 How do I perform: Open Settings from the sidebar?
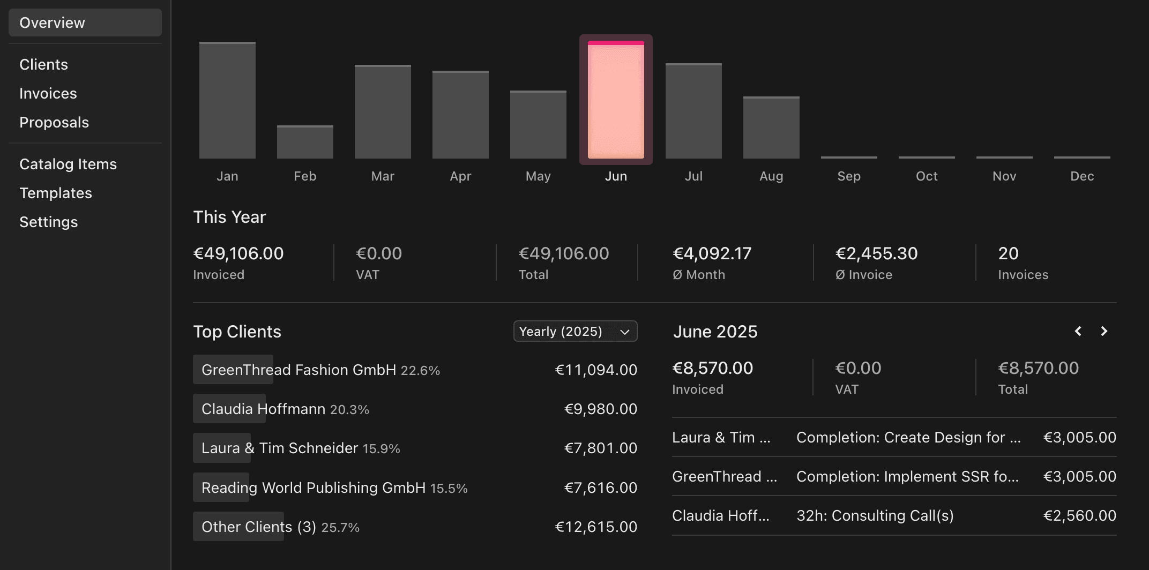click(49, 222)
